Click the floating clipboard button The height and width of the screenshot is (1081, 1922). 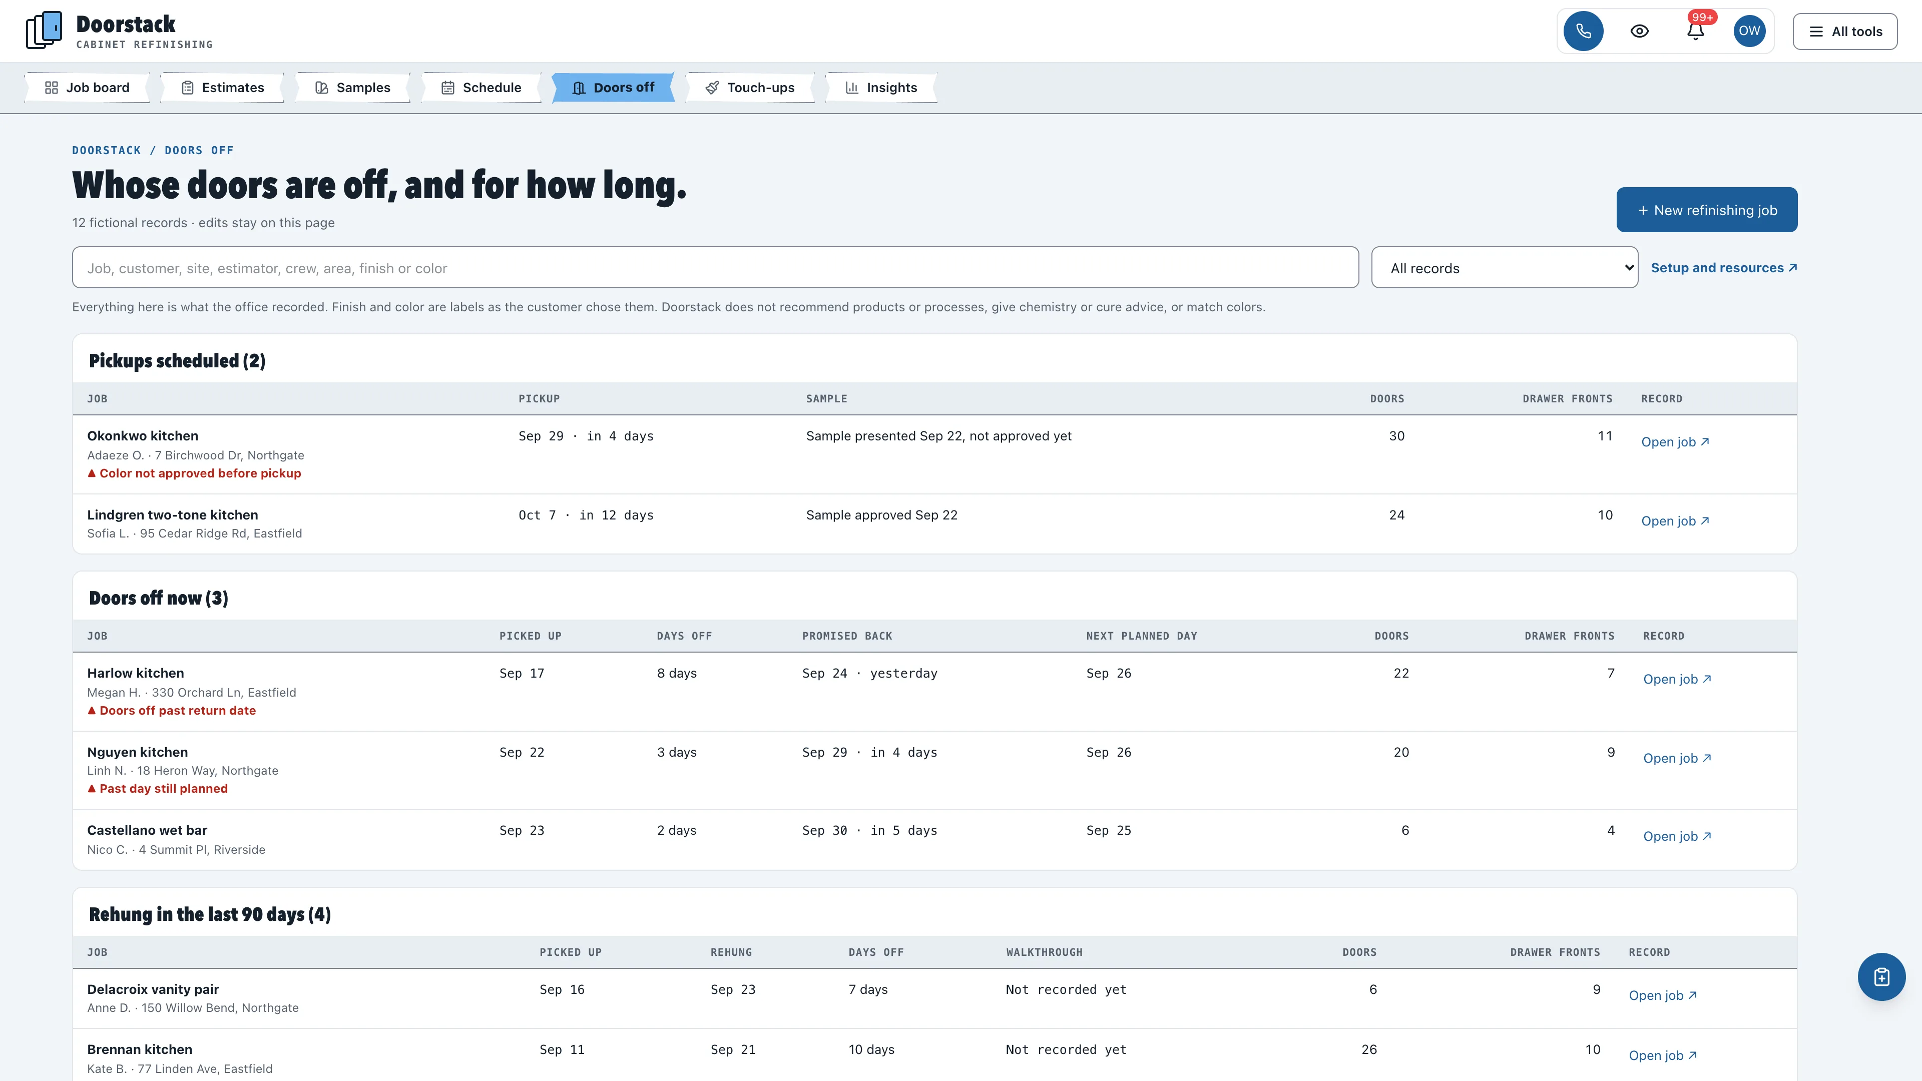click(x=1881, y=976)
